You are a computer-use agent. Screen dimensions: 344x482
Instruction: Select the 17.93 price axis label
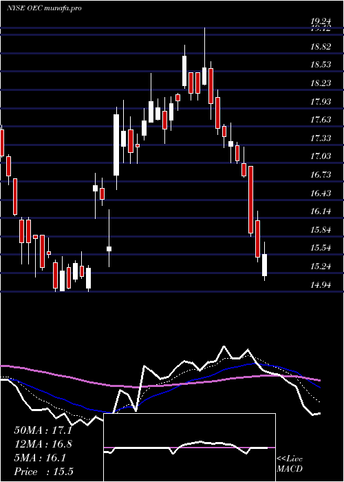321,102
